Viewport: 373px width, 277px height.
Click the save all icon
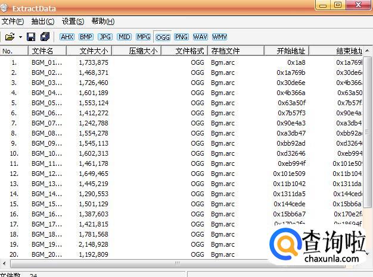[45, 37]
